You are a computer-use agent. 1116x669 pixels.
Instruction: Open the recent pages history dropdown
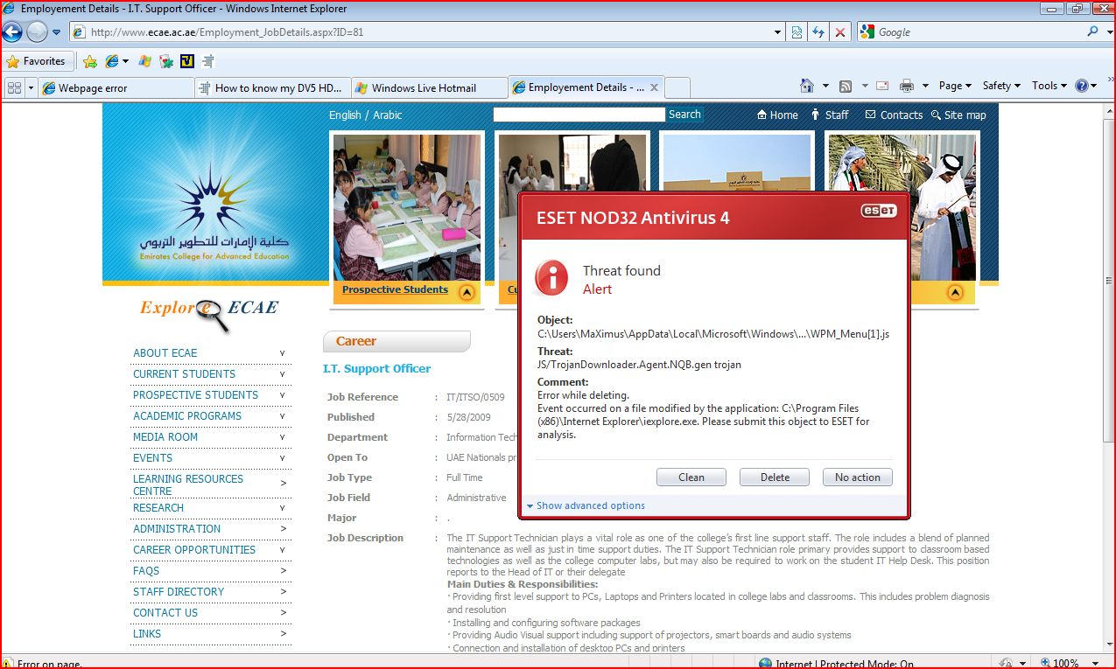tap(57, 32)
